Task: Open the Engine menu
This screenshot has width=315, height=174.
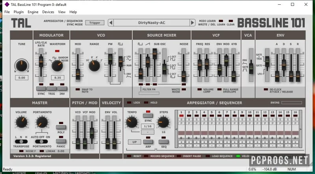Action: coord(33,12)
